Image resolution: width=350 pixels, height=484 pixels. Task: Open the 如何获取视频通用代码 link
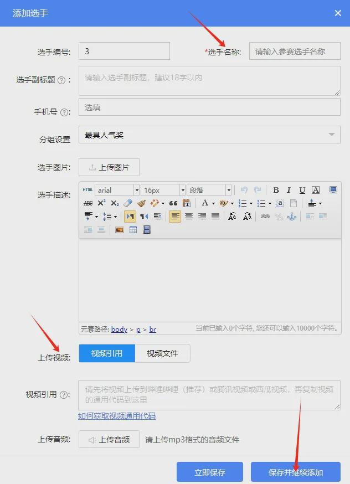(x=117, y=416)
